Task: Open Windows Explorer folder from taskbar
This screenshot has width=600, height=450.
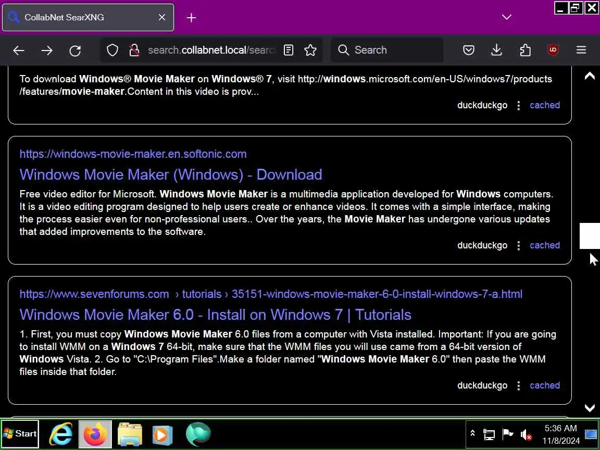Action: click(x=130, y=434)
